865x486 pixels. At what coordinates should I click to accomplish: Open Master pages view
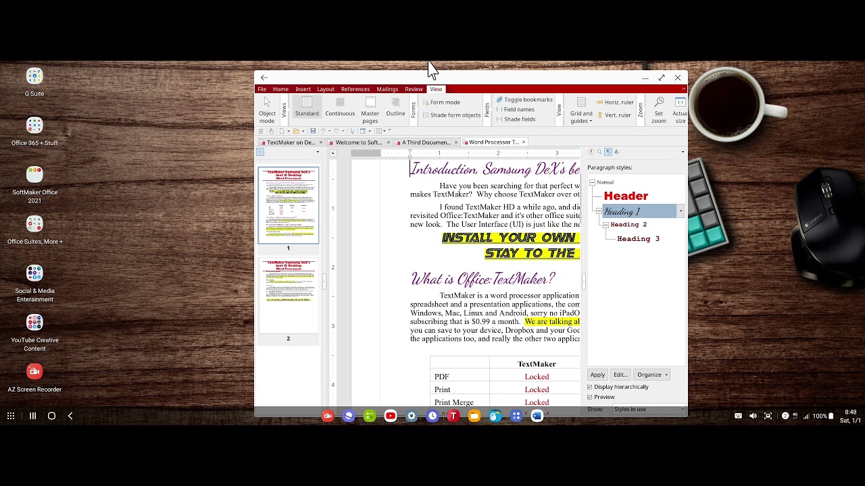click(370, 110)
